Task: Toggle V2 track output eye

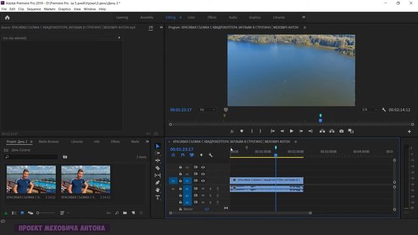Action: pyautogui.click(x=203, y=174)
